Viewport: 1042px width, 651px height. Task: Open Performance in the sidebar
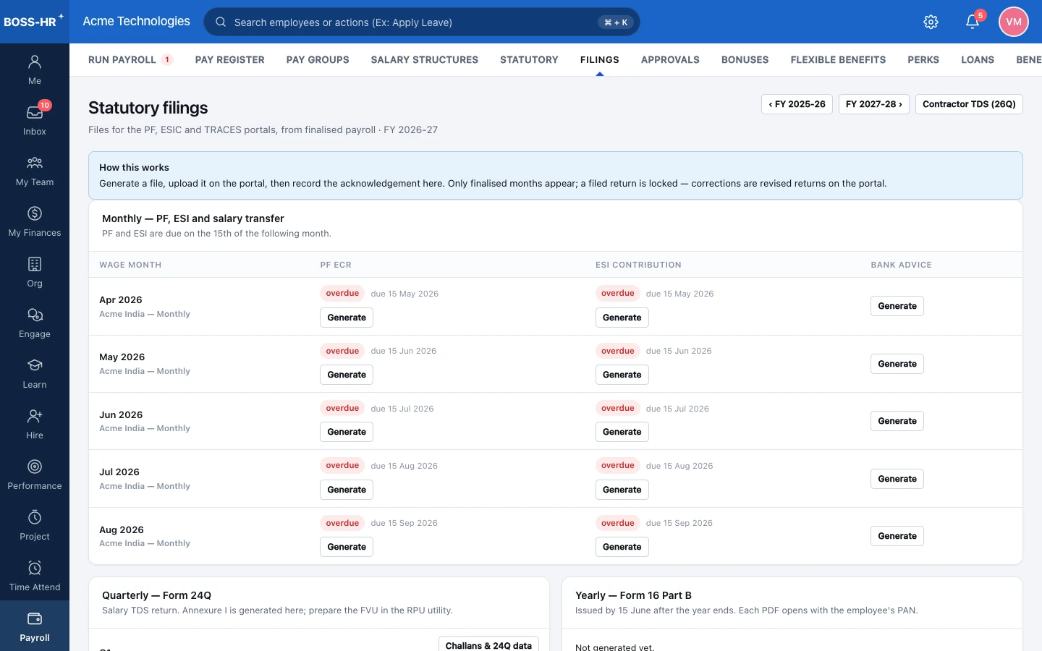pyautogui.click(x=35, y=475)
